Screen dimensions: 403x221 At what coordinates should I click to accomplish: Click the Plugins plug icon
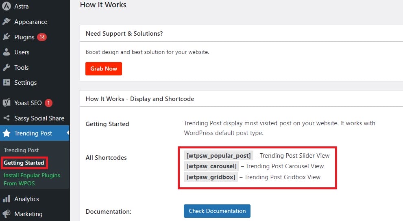point(7,37)
